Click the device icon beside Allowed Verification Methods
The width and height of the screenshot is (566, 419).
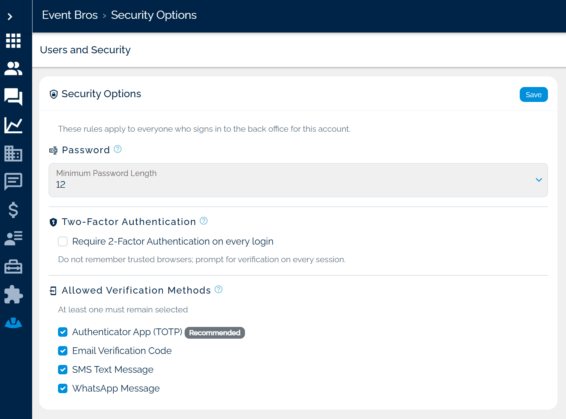click(x=53, y=291)
